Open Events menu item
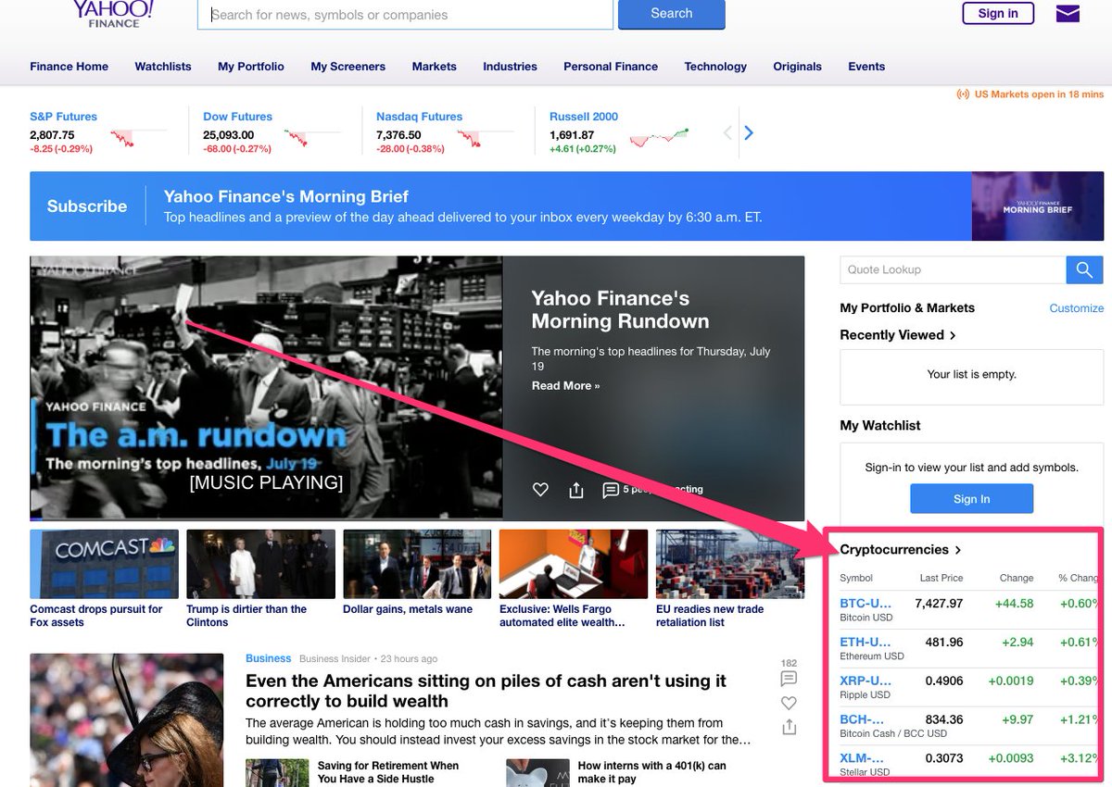 pyautogui.click(x=866, y=67)
